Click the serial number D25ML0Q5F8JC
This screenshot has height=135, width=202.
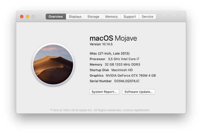coord(127,81)
